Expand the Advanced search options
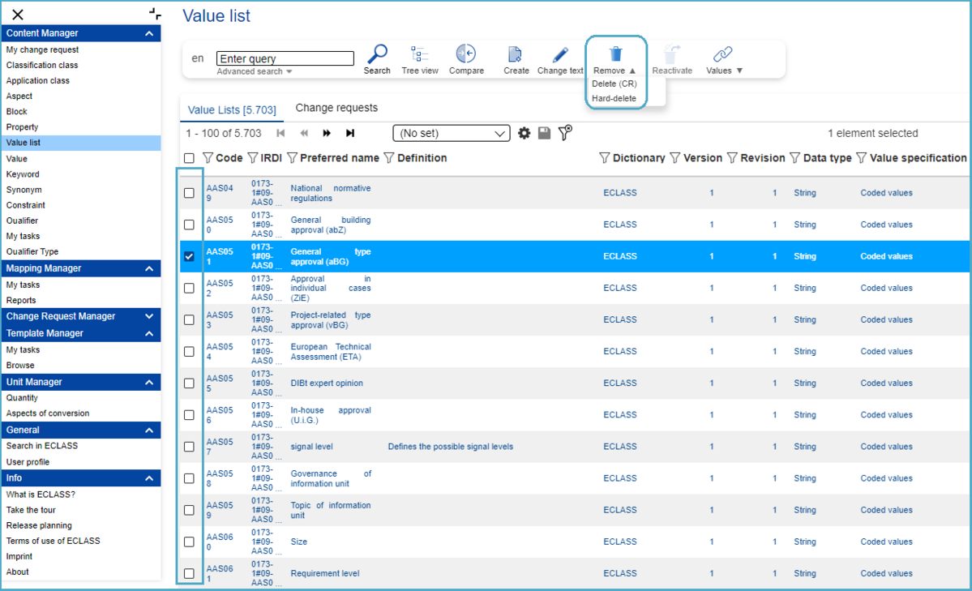972x591 pixels. point(255,71)
